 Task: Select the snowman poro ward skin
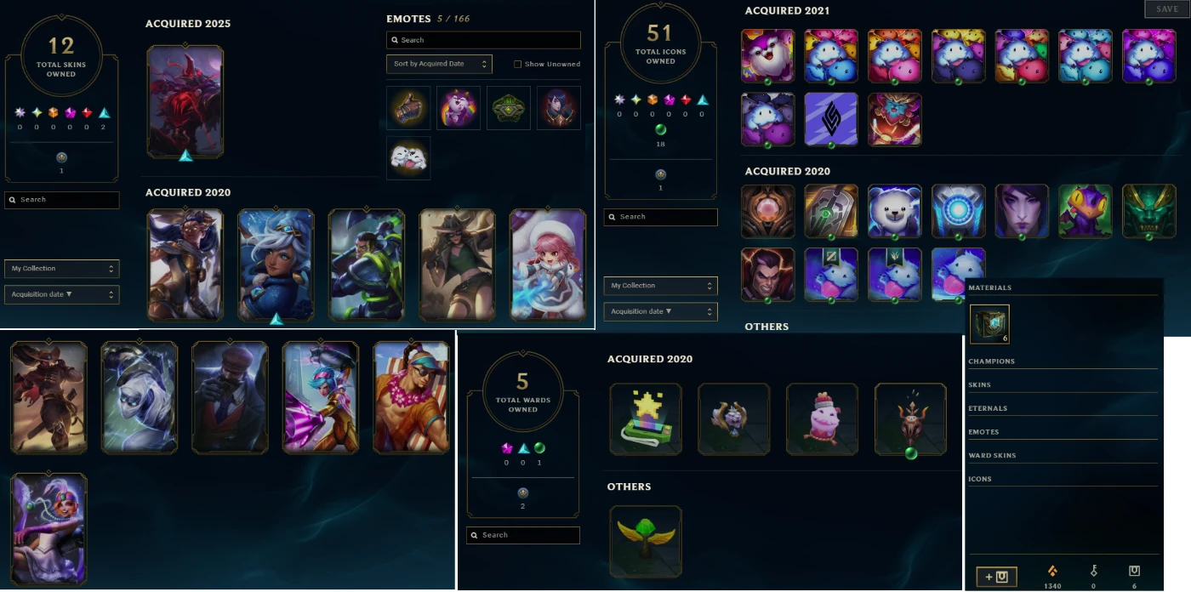point(822,419)
